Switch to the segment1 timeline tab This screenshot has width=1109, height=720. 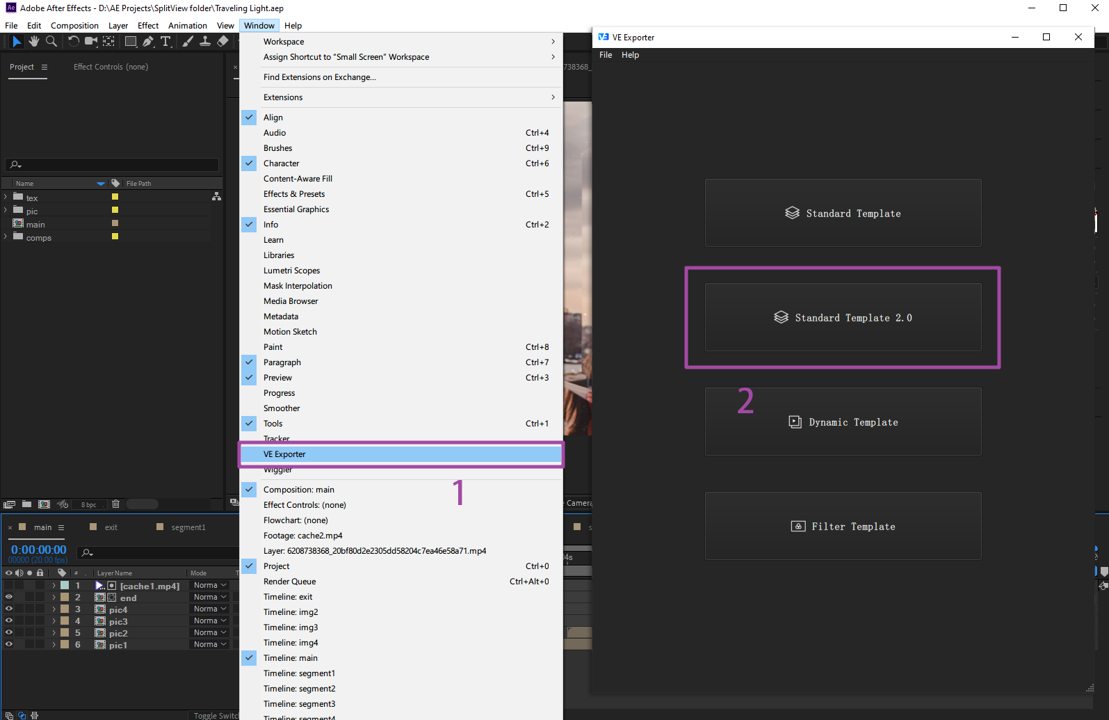point(188,527)
